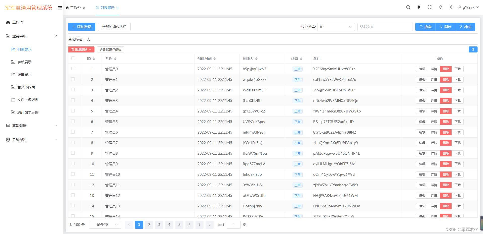Open 统计图表示例 in the sidebar

pos(31,112)
